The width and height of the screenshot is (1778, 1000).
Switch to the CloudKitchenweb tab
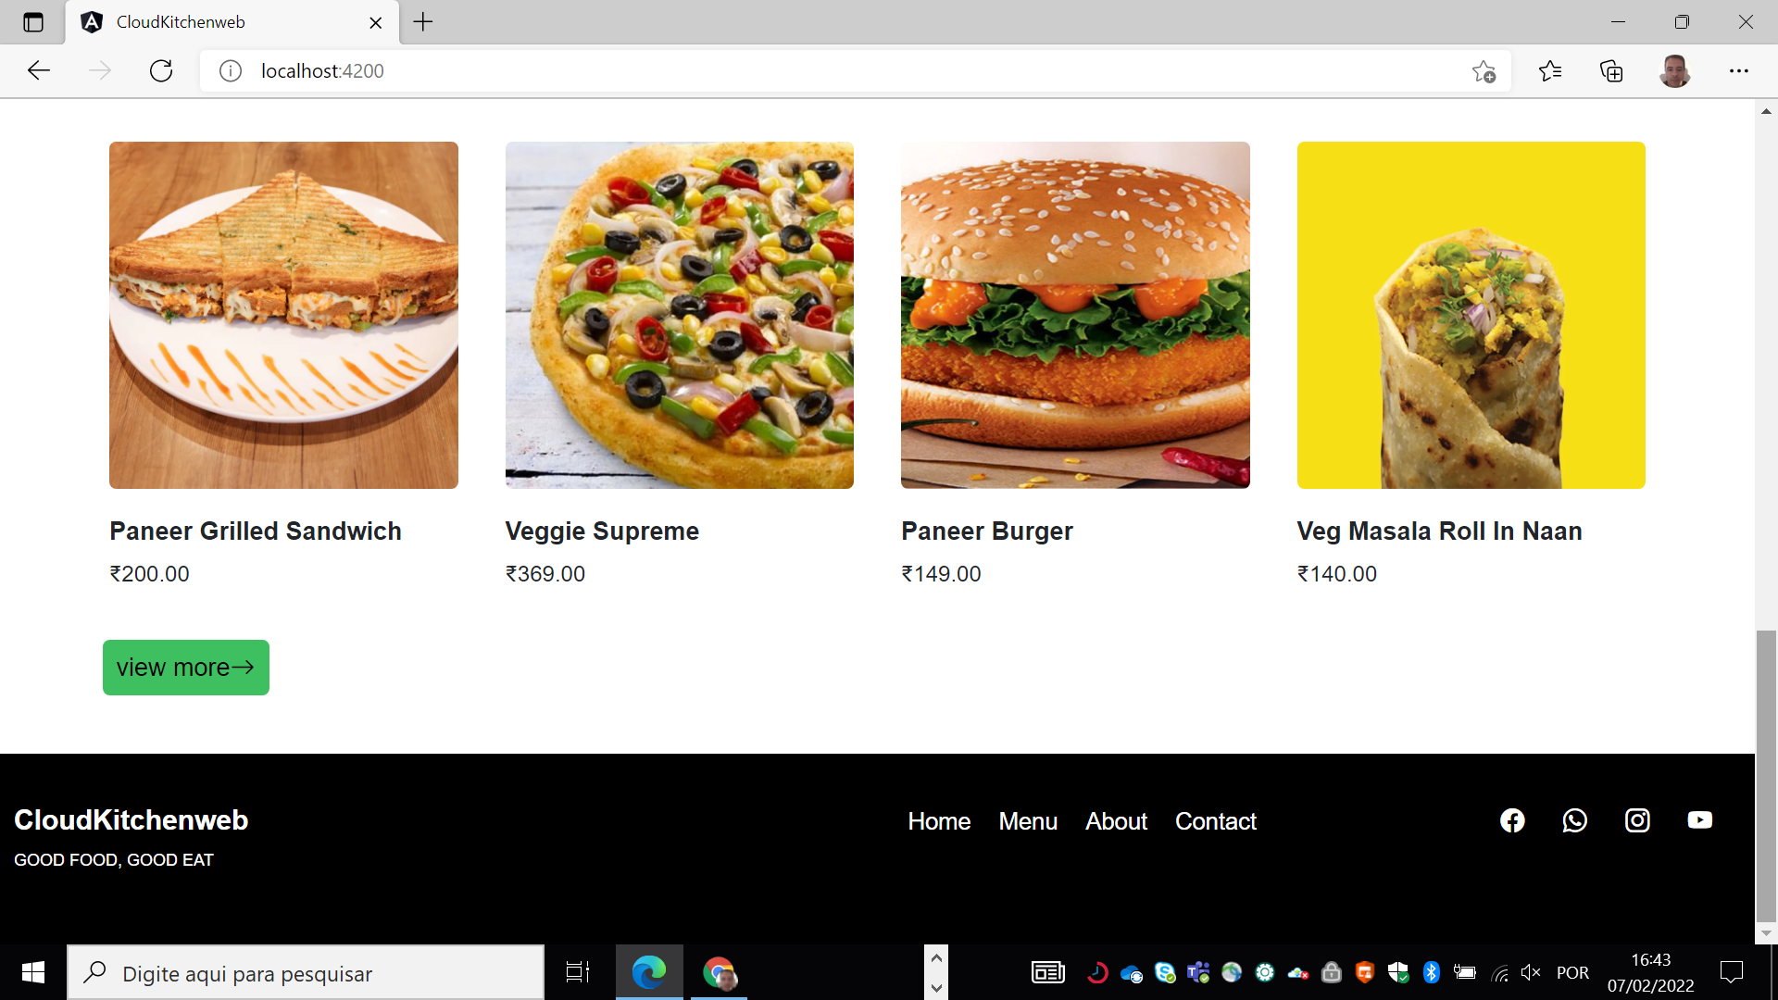181,22
